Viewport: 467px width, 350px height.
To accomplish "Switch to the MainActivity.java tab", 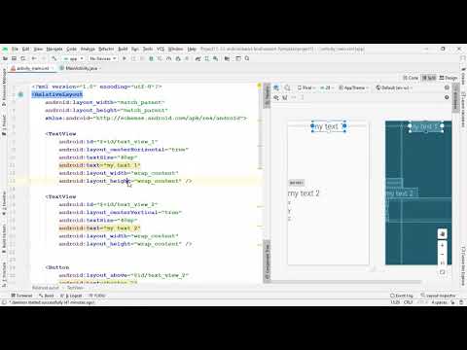I will click(81, 68).
